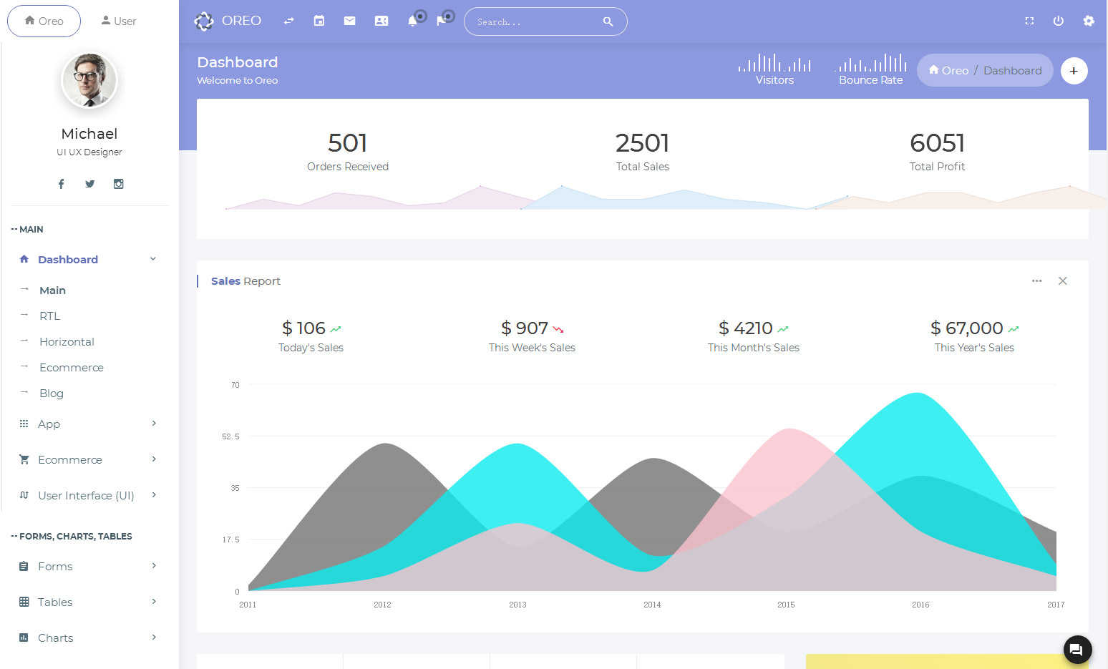Click the Forms clipboard icon

point(24,566)
